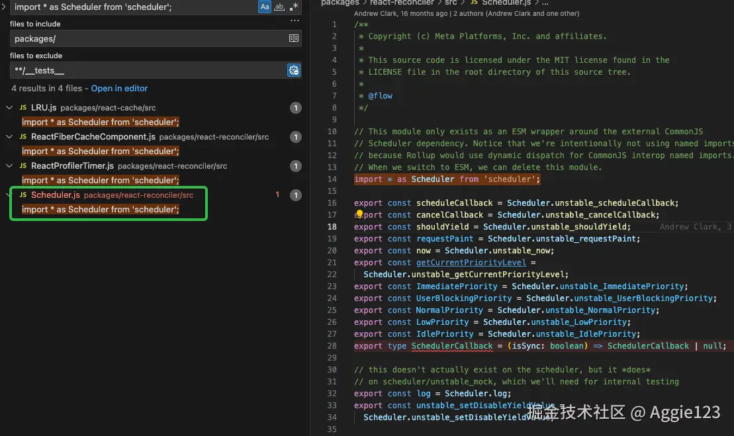Enable Use Regular Expression search

[x=294, y=7]
